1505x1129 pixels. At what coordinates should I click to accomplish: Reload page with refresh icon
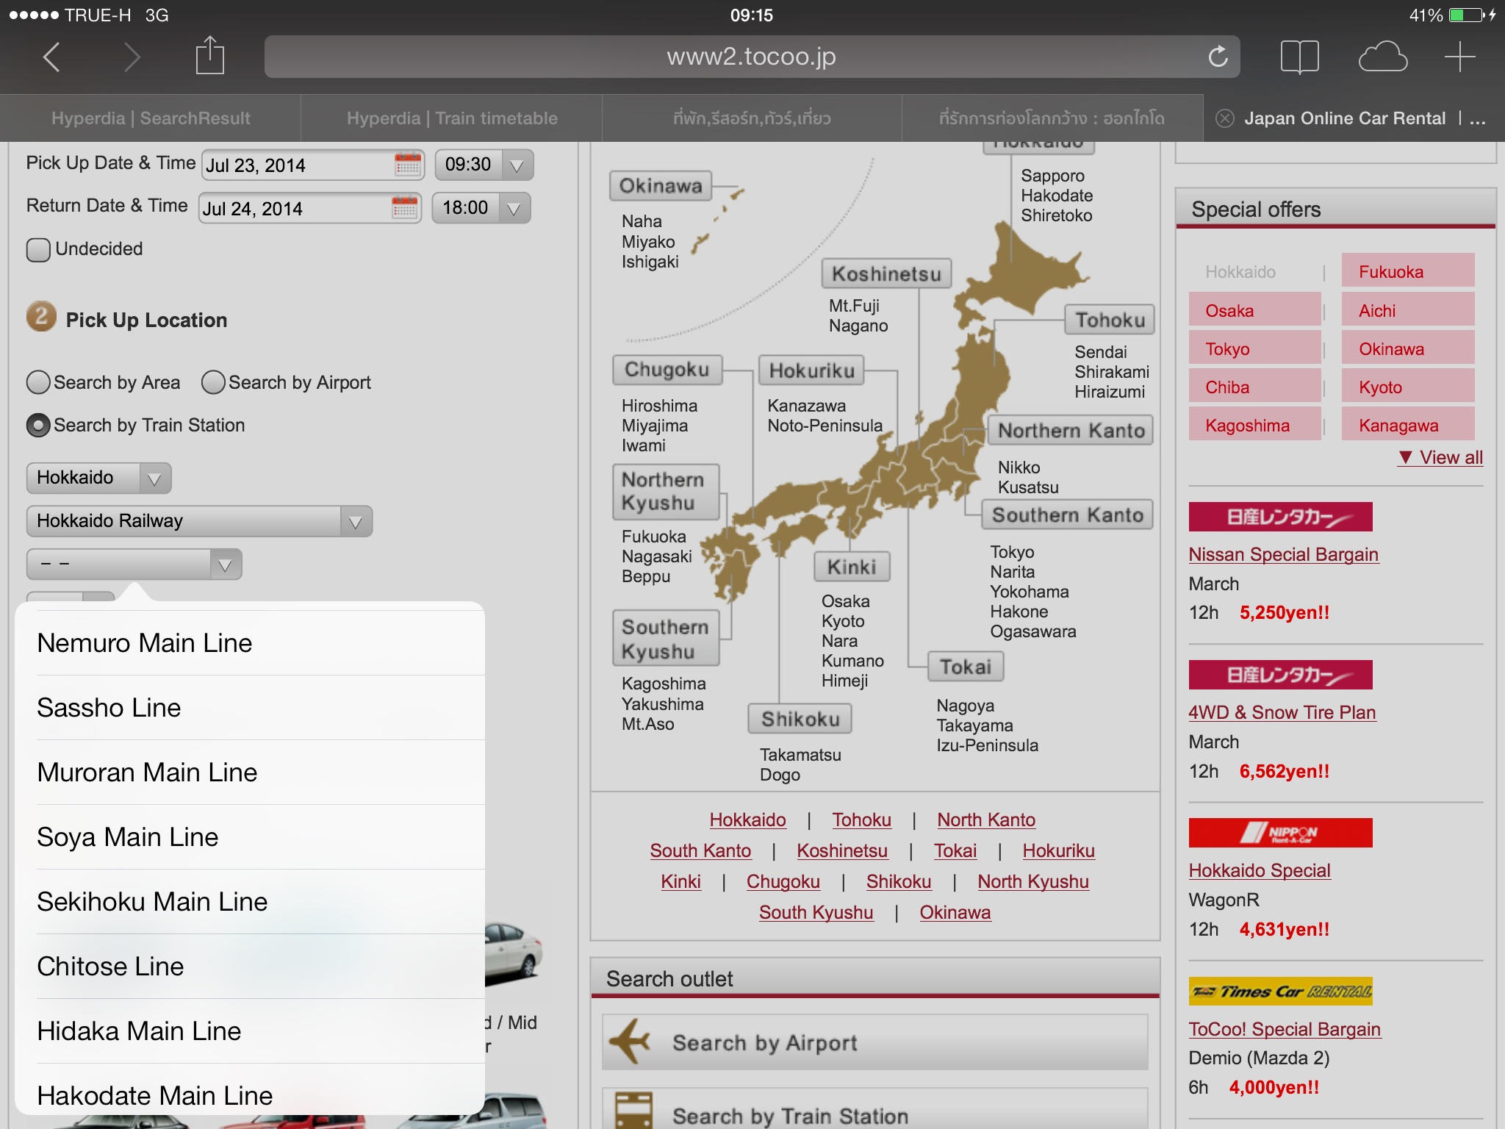tap(1218, 57)
